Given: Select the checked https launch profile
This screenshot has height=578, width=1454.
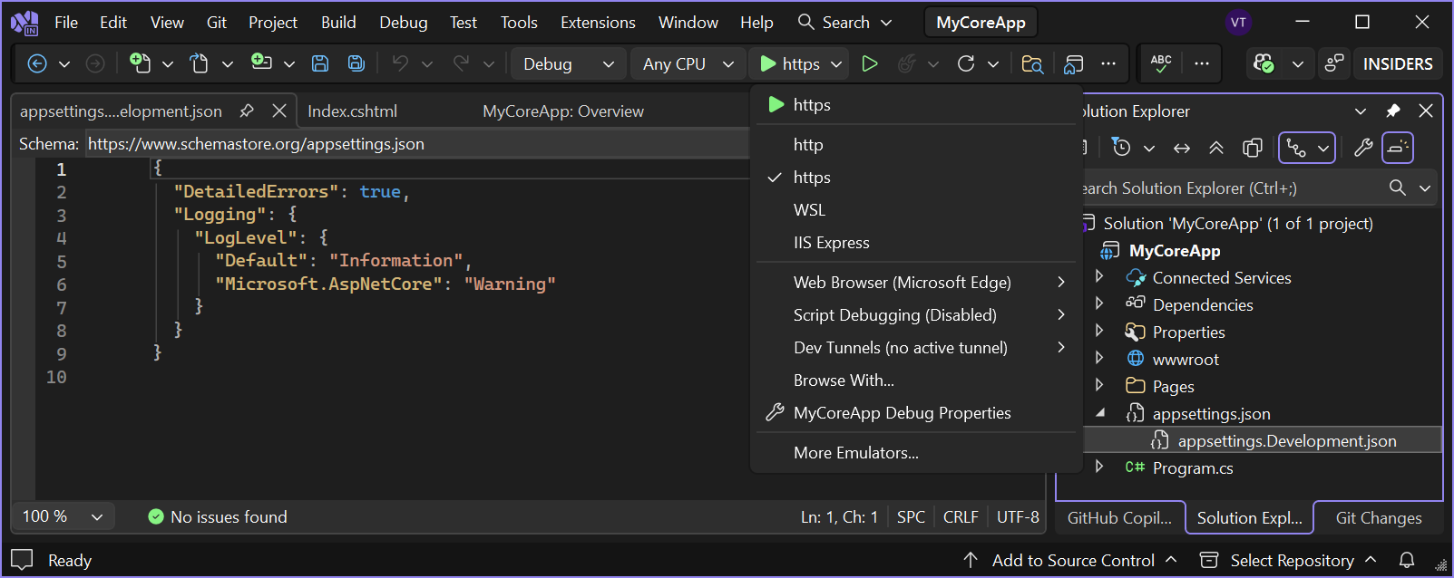Looking at the screenshot, I should coord(812,178).
